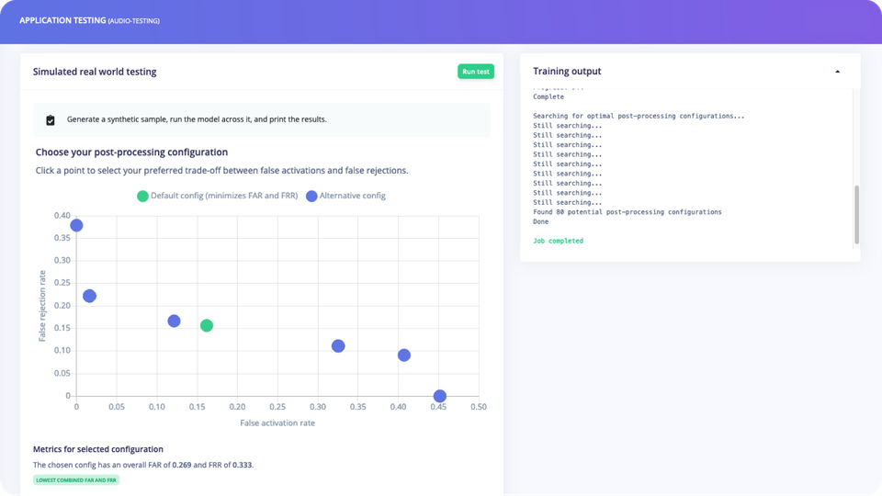Screen dimensions: 882x496
Task: Select the blue point just left of green point
Action: [174, 321]
